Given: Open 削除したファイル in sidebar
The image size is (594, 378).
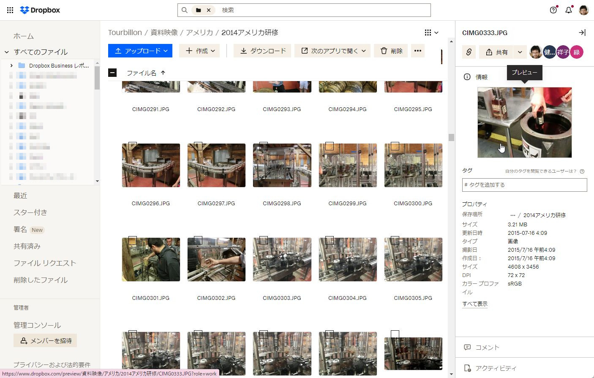Looking at the screenshot, I should click(x=41, y=280).
